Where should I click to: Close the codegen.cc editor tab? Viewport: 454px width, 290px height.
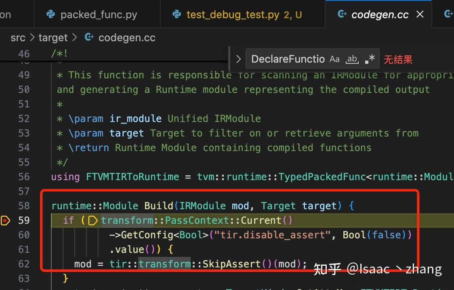coord(419,14)
